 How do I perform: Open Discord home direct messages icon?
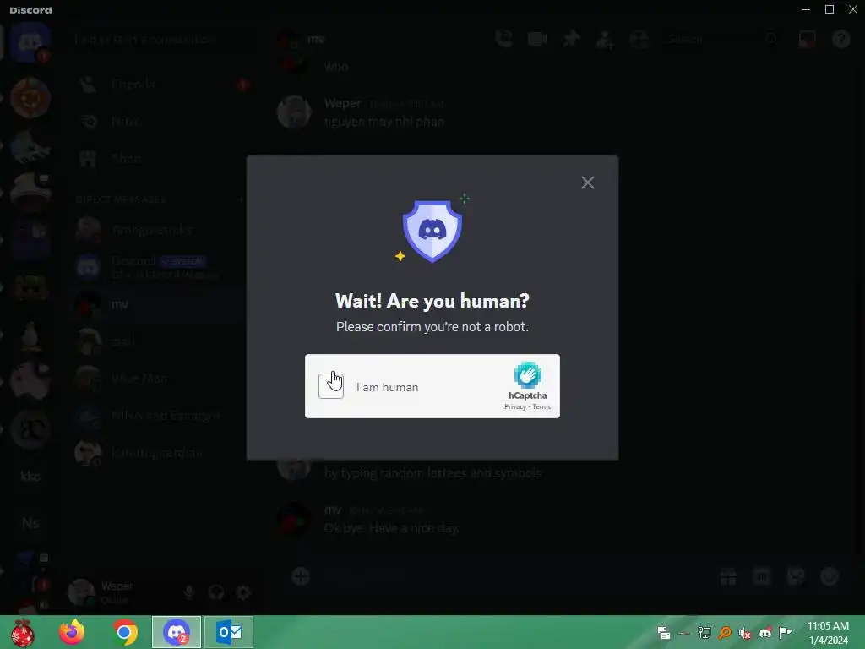pyautogui.click(x=30, y=42)
